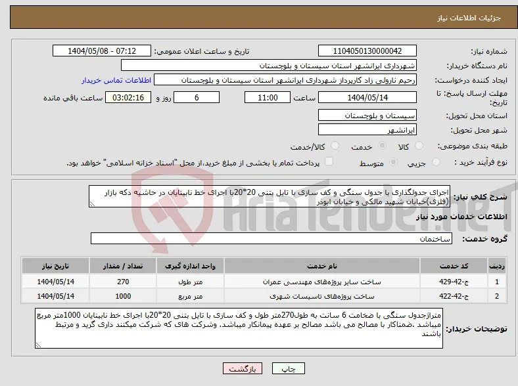Click the remaining time field 03:02:16
This screenshot has height=386, width=518.
[128, 97]
